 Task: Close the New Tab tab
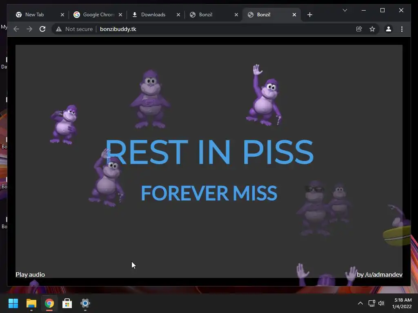pos(62,15)
